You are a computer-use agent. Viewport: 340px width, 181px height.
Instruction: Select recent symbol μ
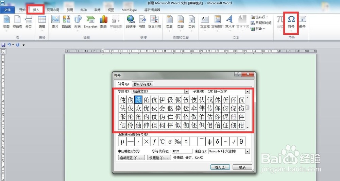pos(122,142)
